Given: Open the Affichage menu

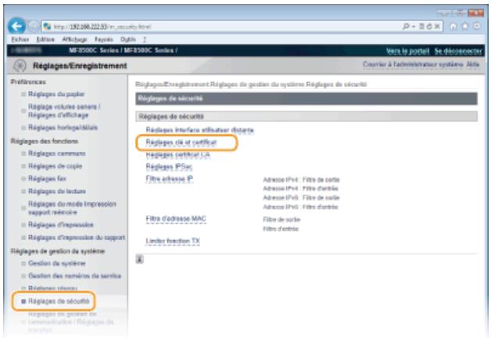Looking at the screenshot, I should [74, 39].
